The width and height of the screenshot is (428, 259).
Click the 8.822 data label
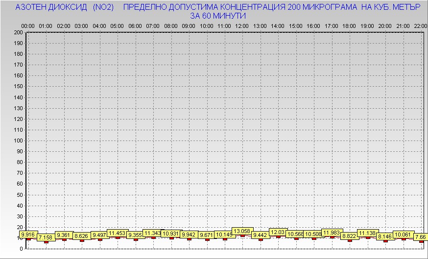349,236
